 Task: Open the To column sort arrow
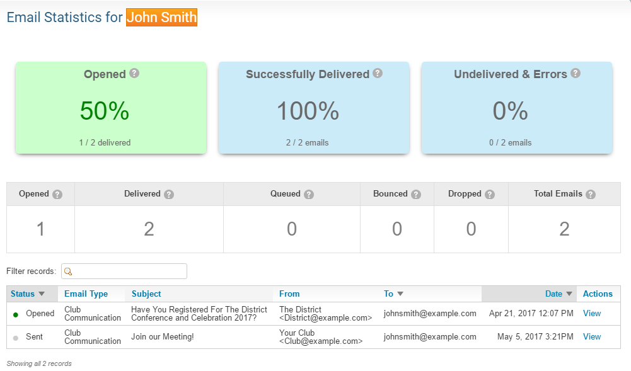click(402, 294)
